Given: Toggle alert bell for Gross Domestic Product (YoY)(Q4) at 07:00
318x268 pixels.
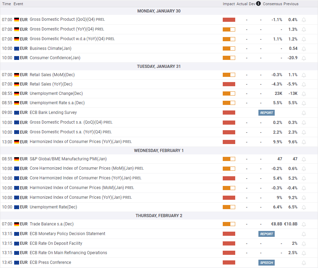Looking at the screenshot, I should [x=304, y=29].
